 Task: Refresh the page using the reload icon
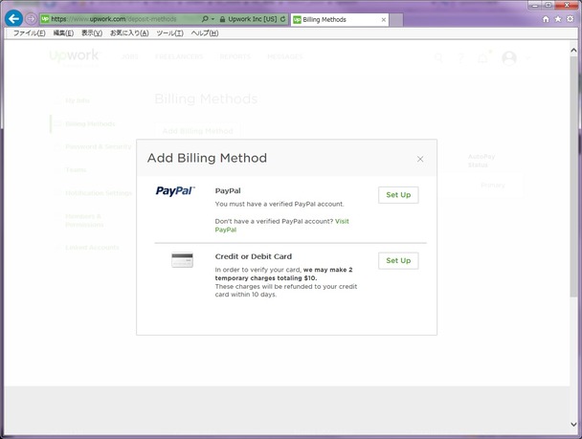[x=282, y=19]
